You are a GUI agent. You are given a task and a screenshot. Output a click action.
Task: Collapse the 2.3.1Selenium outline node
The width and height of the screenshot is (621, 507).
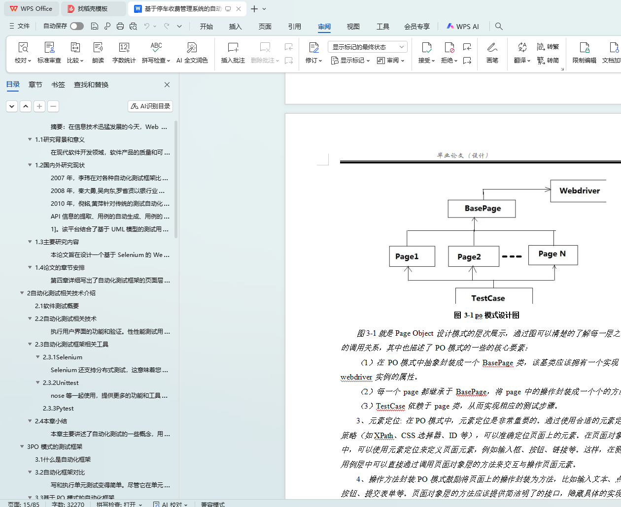click(x=38, y=357)
